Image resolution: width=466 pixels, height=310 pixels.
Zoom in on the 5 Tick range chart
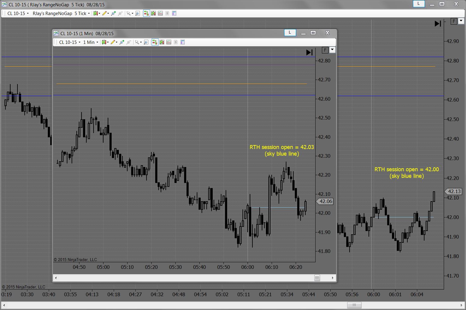113,13
